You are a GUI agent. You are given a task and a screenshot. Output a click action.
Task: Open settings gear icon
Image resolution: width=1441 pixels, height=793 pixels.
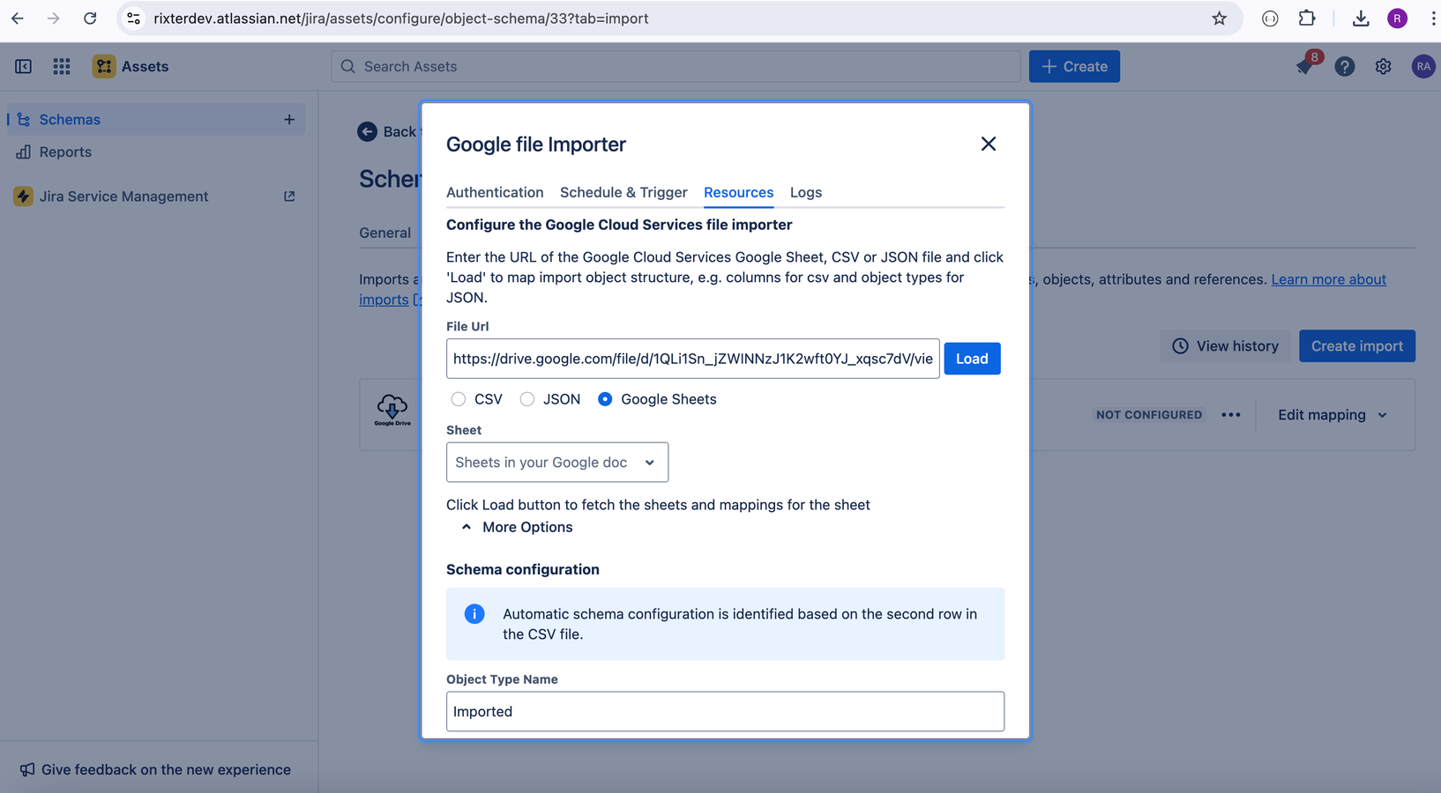tap(1383, 66)
